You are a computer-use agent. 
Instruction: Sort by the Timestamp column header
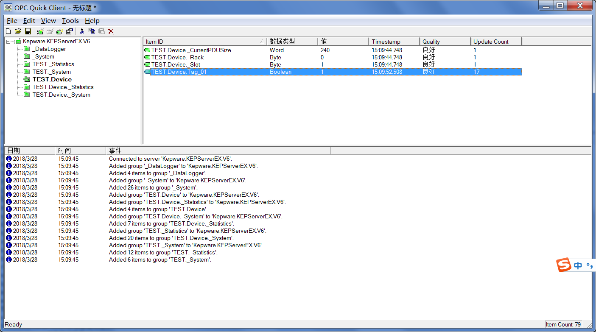(394, 42)
